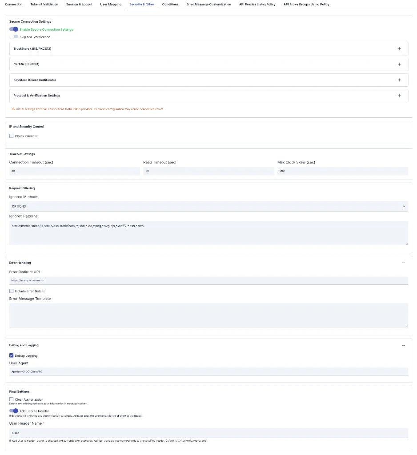View the API Proxies Using Policy tab
Screen dimensions: 417x455
tap(257, 4)
